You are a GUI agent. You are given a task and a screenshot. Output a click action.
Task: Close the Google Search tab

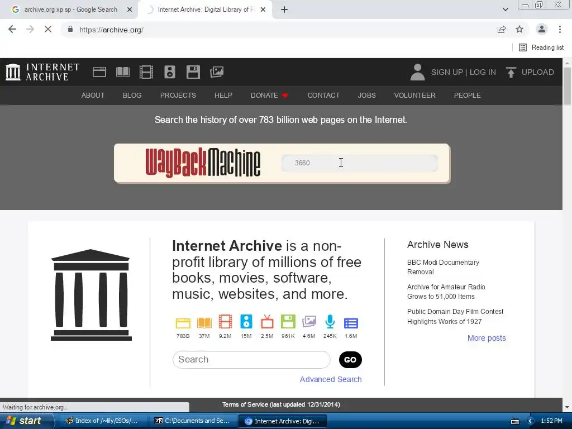pyautogui.click(x=130, y=9)
